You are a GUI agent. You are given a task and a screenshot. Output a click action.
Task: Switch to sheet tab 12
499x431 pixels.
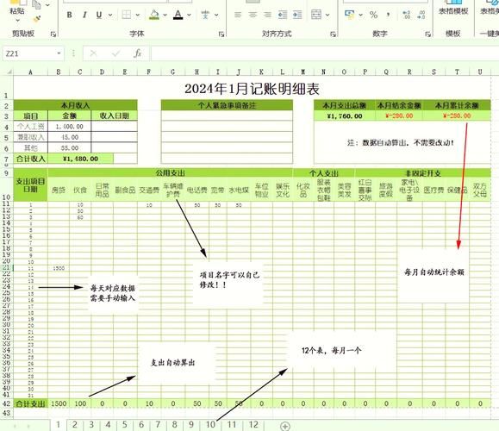[253, 425]
